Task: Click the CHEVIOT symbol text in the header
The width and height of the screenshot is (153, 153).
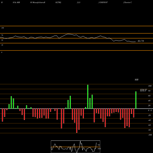Action: click(103, 2)
